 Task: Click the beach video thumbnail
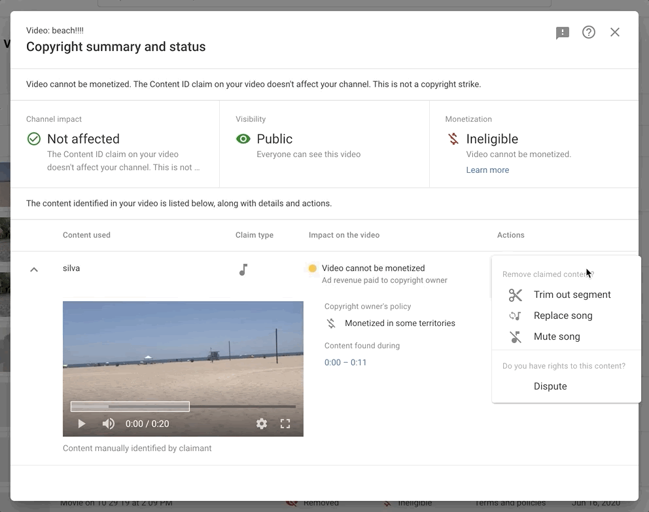[183, 352]
